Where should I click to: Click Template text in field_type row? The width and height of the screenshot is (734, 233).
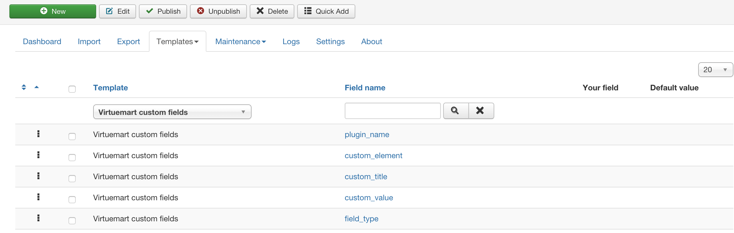click(136, 219)
